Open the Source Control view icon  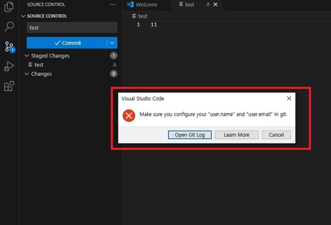click(x=10, y=47)
